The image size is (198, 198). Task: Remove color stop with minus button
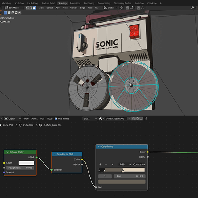tap(106, 164)
